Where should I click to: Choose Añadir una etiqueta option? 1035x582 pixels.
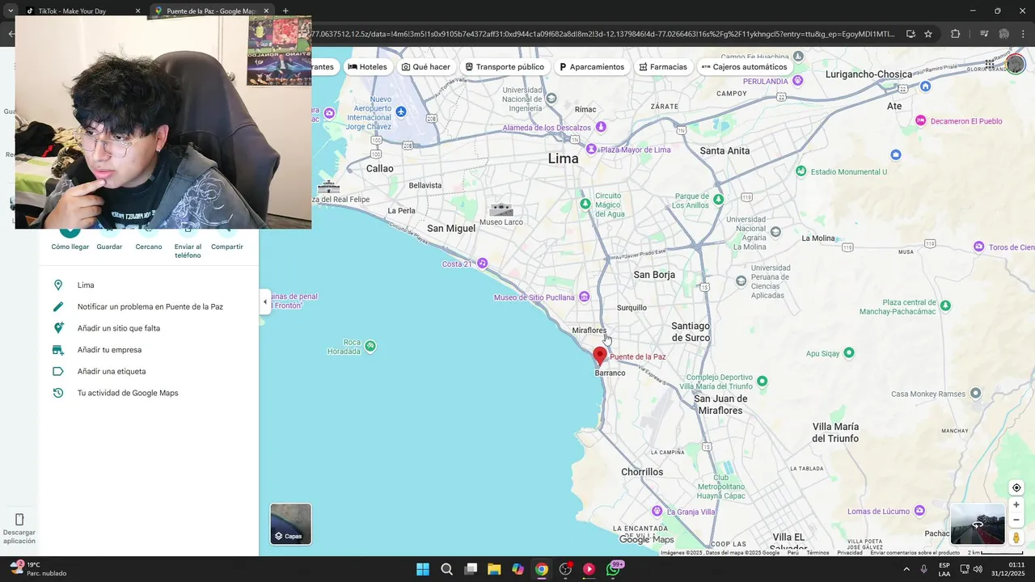click(x=150, y=372)
